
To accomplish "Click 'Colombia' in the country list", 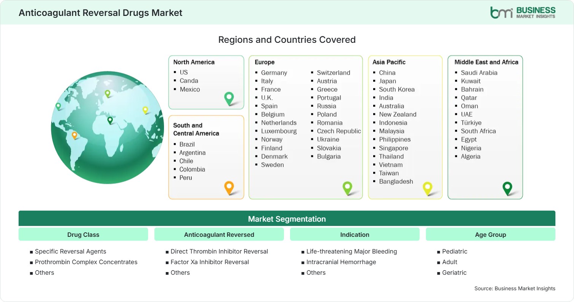I will tap(192, 169).
